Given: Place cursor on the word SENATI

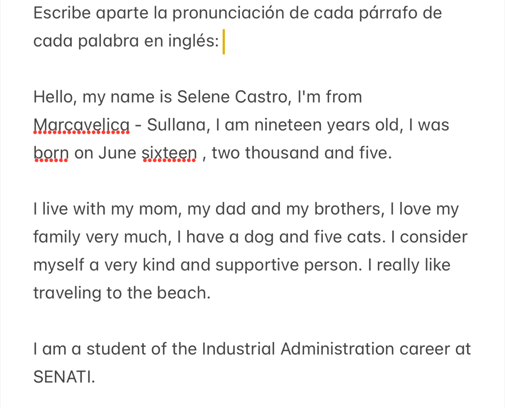Looking at the screenshot, I should click(x=64, y=377).
